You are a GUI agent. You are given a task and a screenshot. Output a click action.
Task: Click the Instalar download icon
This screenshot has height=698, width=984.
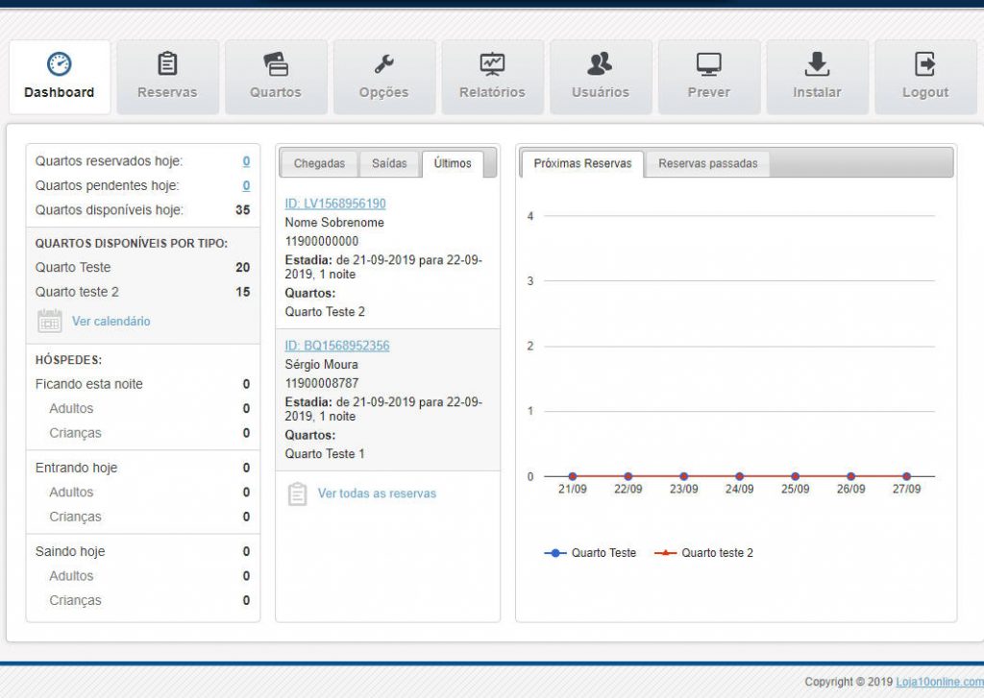(x=817, y=64)
